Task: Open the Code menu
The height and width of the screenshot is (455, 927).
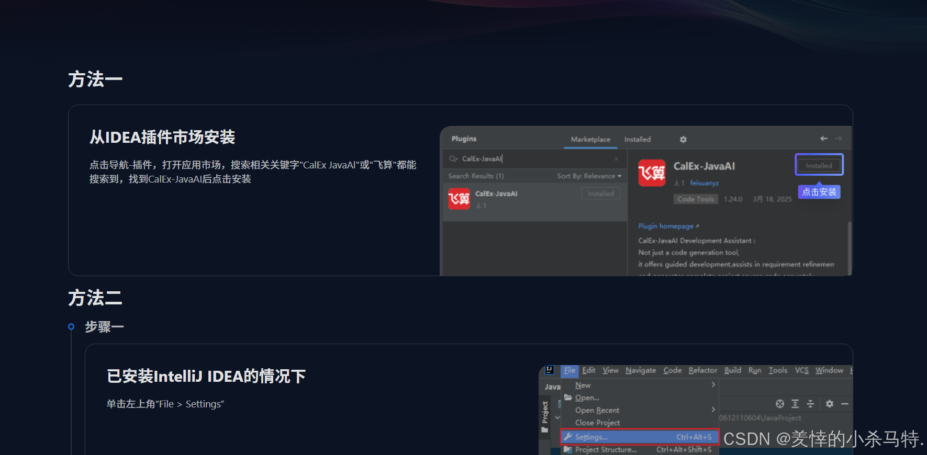Action: (x=673, y=370)
